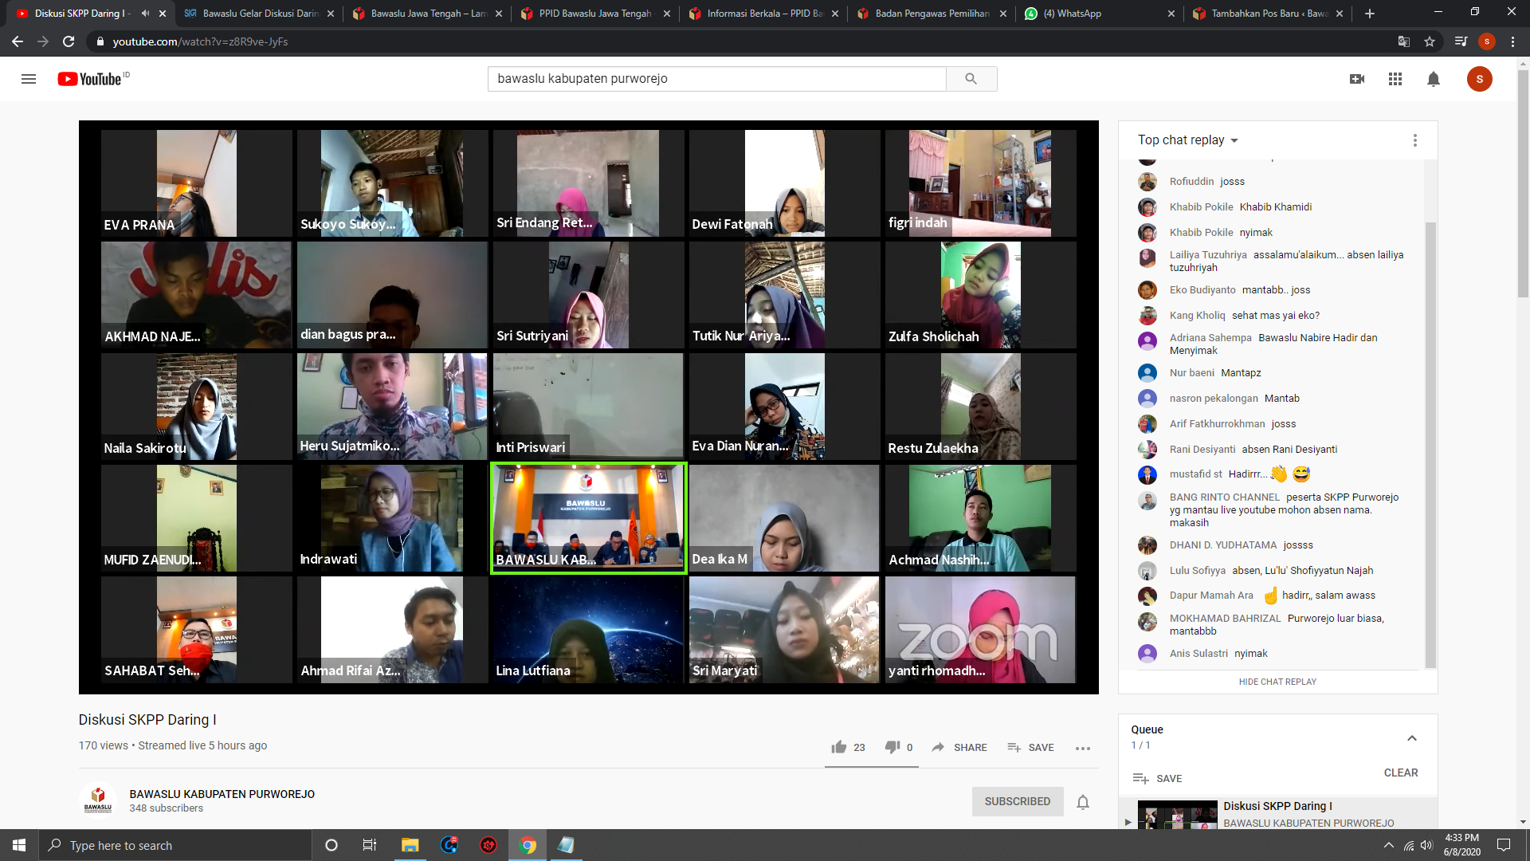Toggle the SUBSCRIBED button
The image size is (1530, 861).
click(1017, 801)
